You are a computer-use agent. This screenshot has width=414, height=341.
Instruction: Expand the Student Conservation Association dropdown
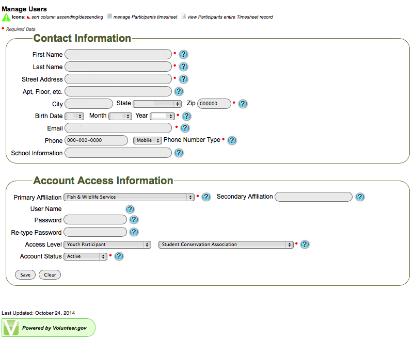coord(226,245)
